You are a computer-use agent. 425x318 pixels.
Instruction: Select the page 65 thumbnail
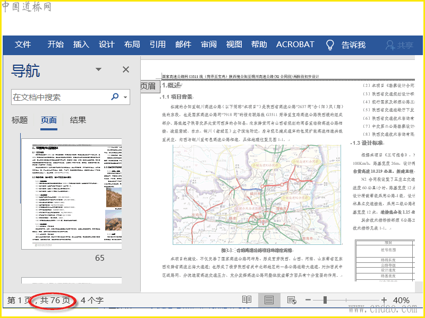(72, 194)
